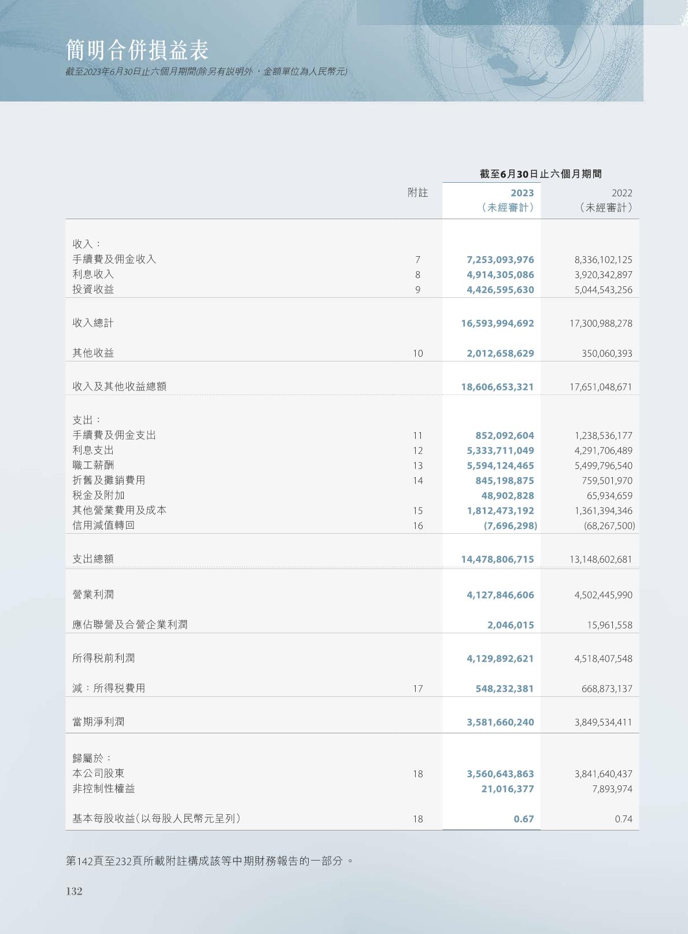Select the 2023 basic EPS value 0.67
The width and height of the screenshot is (688, 934).
(x=524, y=819)
